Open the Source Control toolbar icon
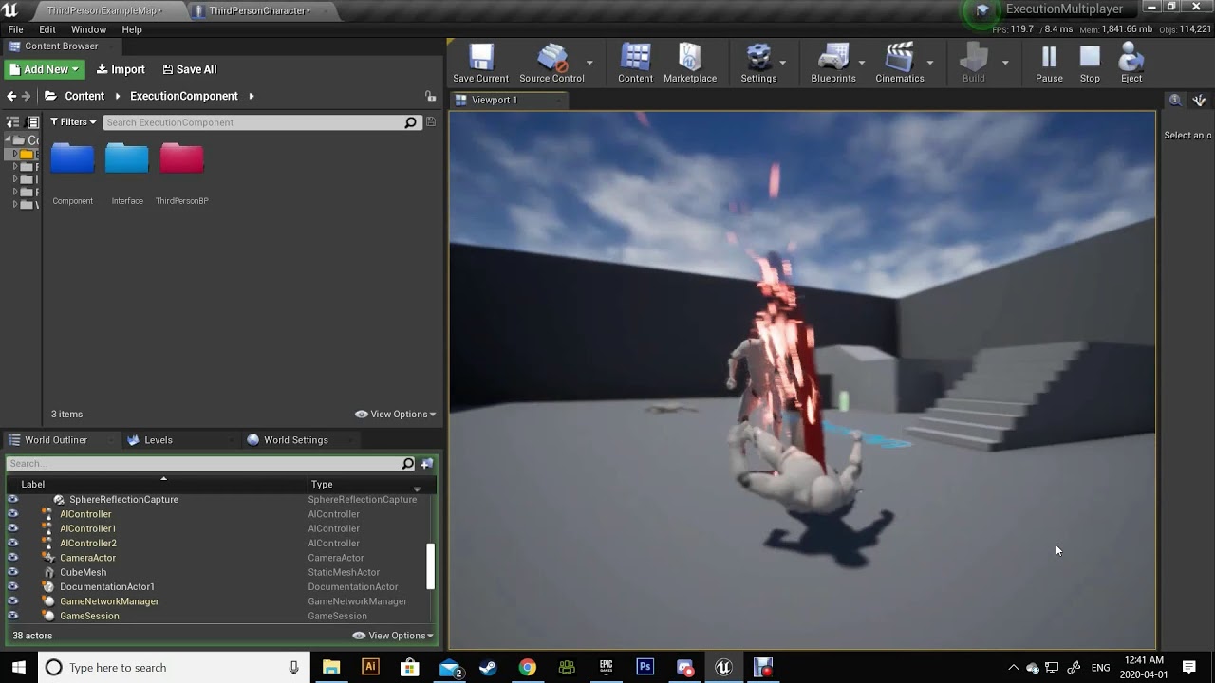 pos(551,63)
